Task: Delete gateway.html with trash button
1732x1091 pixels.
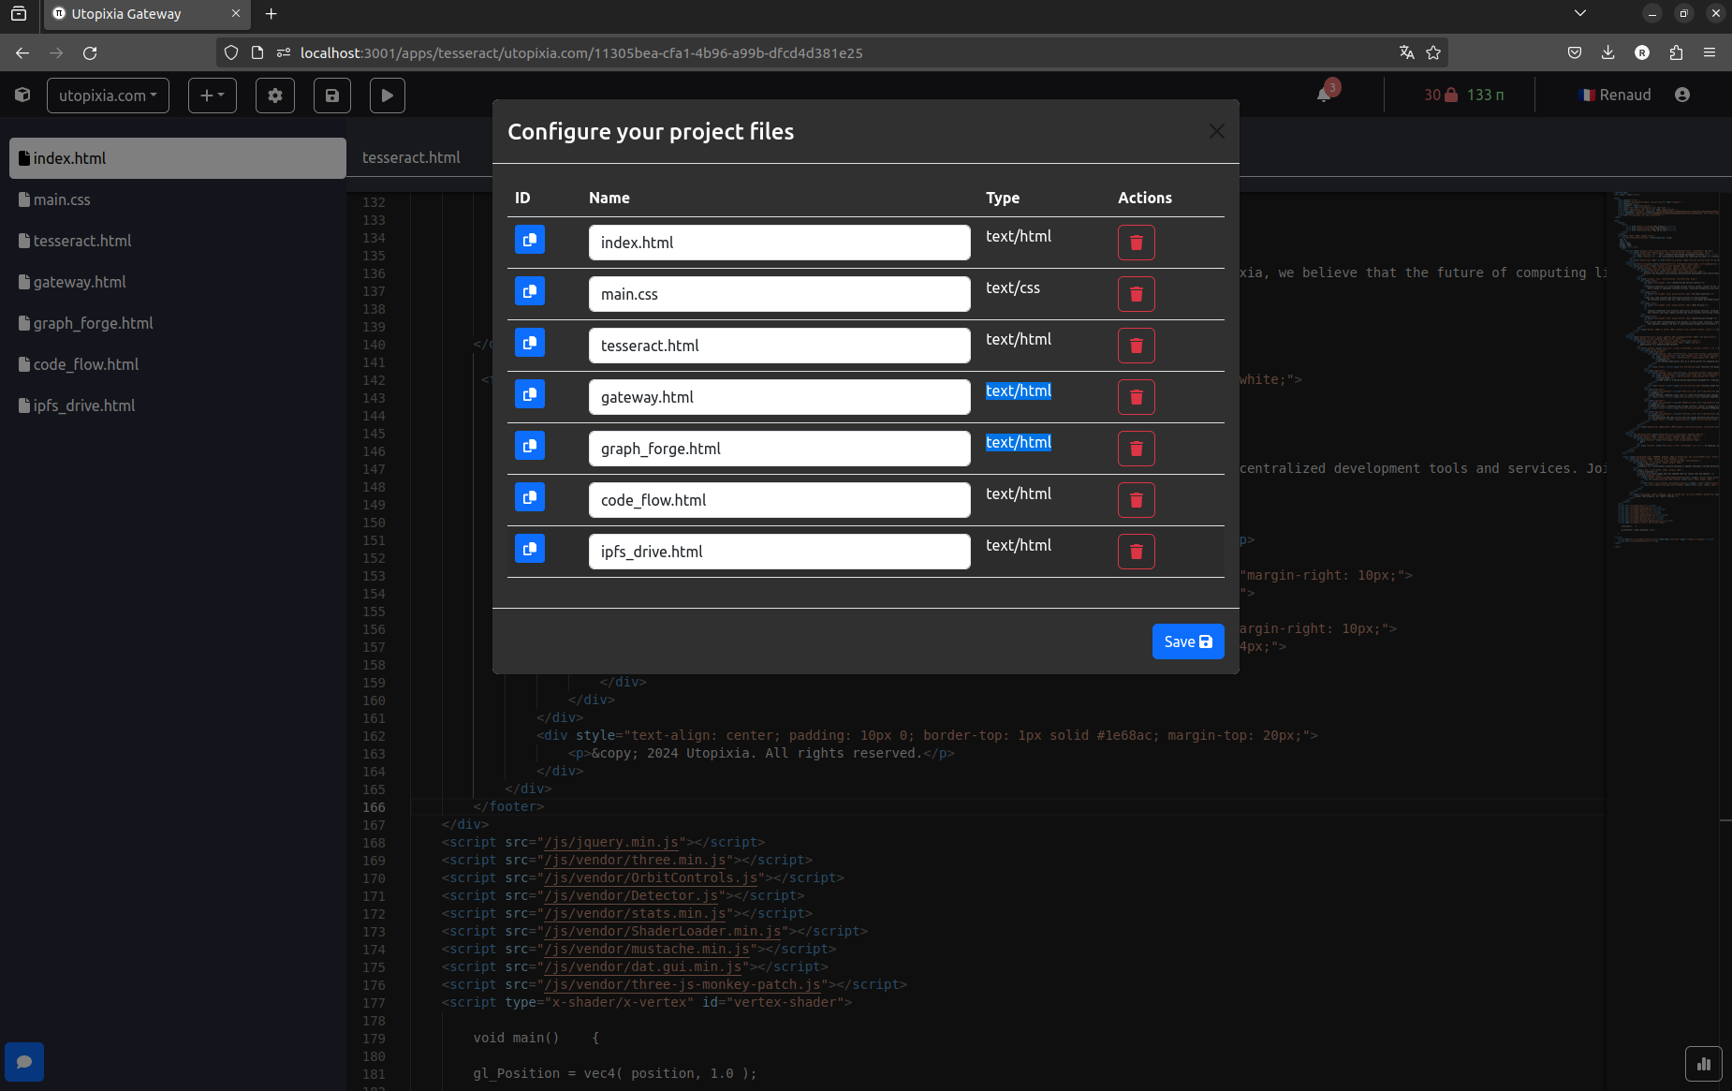Action: click(1137, 397)
